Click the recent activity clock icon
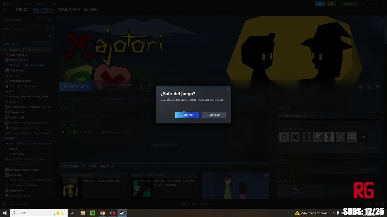Screen dimensions: 387x217 [47, 29]
